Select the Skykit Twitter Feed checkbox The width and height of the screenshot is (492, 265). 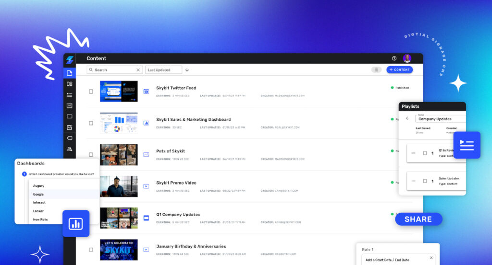tap(91, 92)
